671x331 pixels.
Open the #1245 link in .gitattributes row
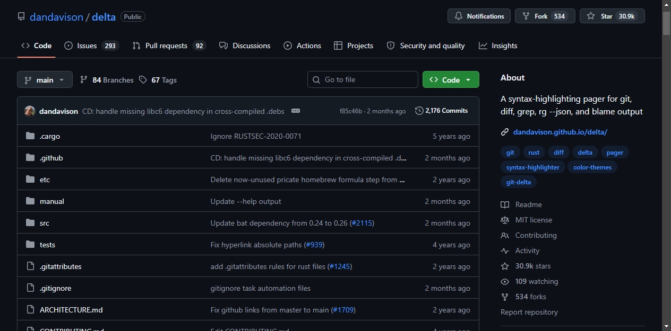pos(340,266)
